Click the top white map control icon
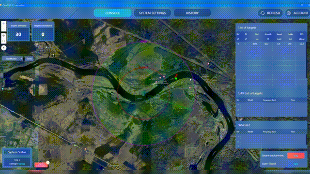This screenshot has height=174, width=310. point(4,26)
